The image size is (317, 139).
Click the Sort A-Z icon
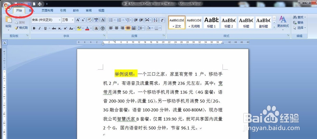pyautogui.click(x=155, y=20)
